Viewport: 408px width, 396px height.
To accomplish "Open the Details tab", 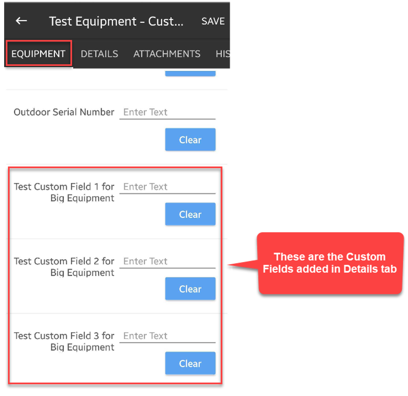I will (x=99, y=54).
